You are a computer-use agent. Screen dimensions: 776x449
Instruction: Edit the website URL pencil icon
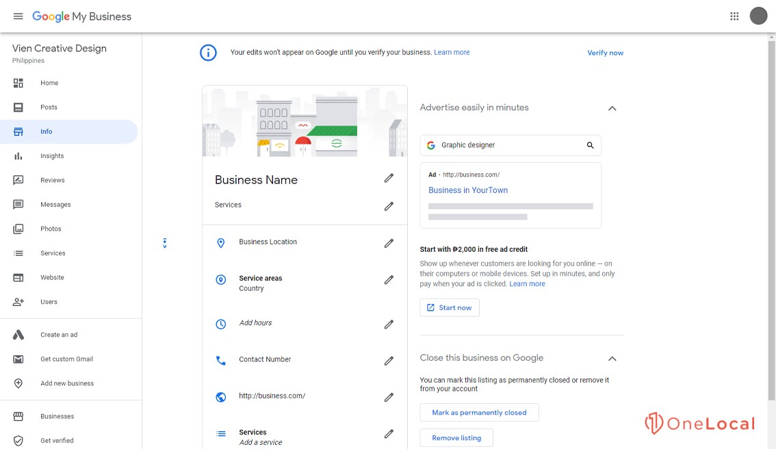point(389,397)
